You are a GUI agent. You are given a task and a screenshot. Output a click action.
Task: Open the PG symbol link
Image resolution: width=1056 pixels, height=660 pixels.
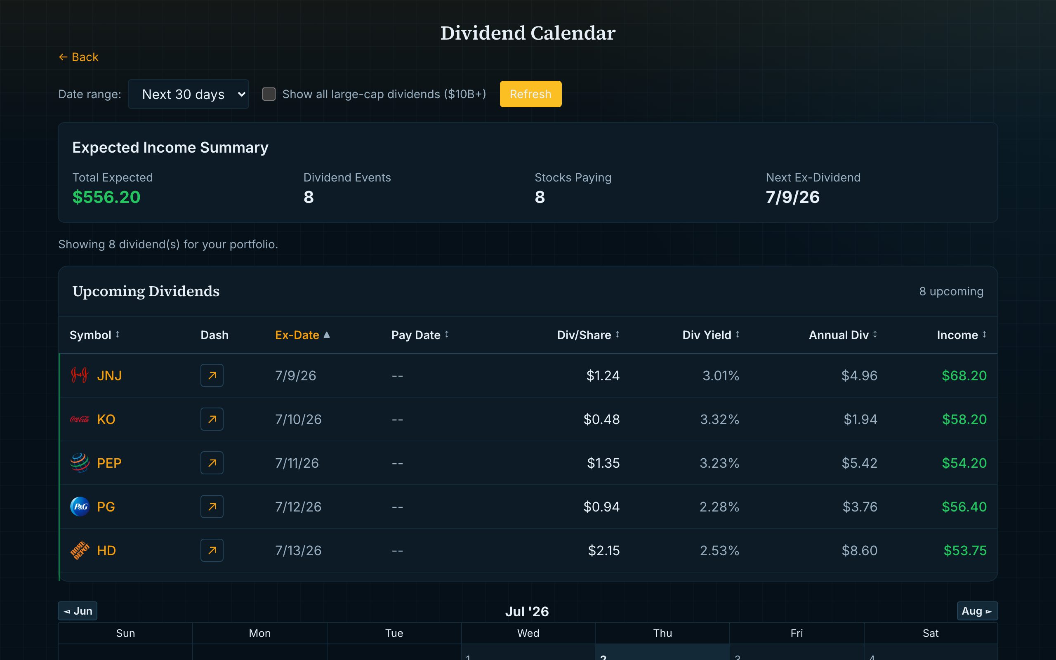click(106, 507)
